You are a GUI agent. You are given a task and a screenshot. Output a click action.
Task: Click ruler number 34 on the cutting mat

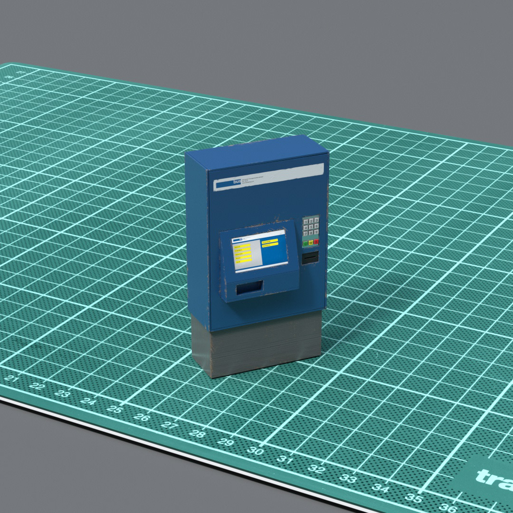[x=380, y=488]
